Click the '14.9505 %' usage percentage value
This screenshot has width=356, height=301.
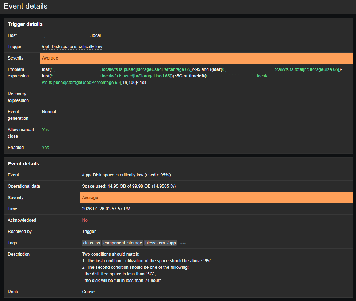click(164, 186)
